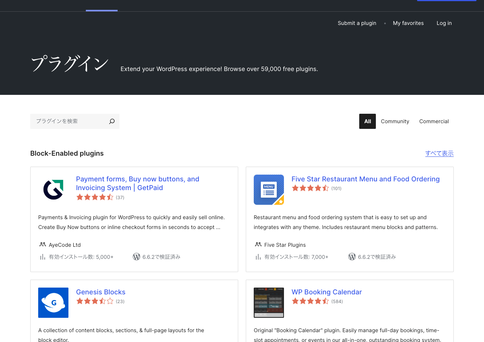Click すべて表示 link for Block-Enabled plugins
Image resolution: width=484 pixels, height=342 pixels.
(439, 153)
